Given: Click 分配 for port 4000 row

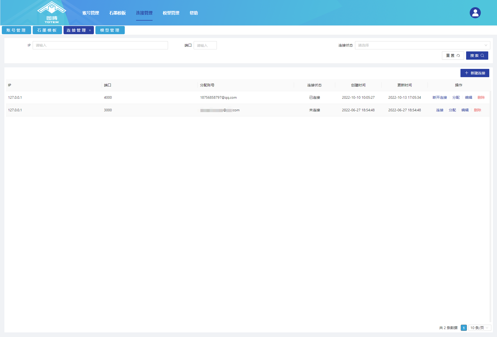Looking at the screenshot, I should (456, 97).
